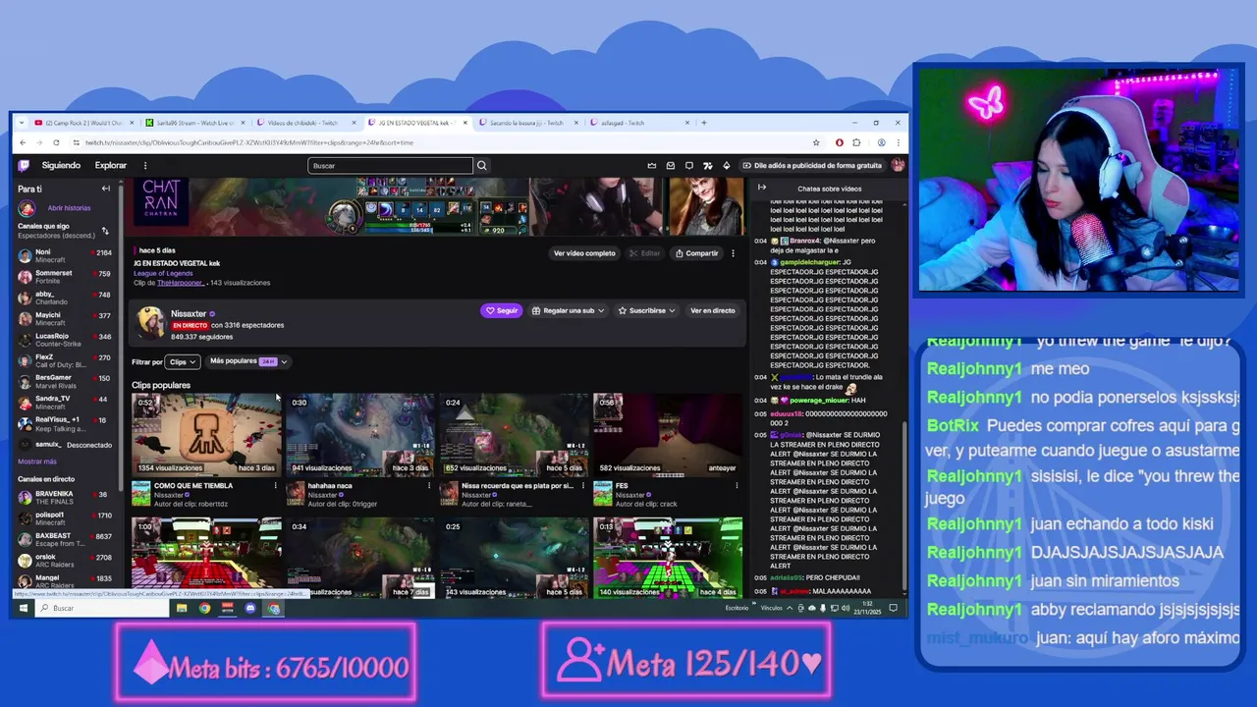This screenshot has height=707, width=1257.
Task: Change followed channels sort order
Action: coord(105,232)
